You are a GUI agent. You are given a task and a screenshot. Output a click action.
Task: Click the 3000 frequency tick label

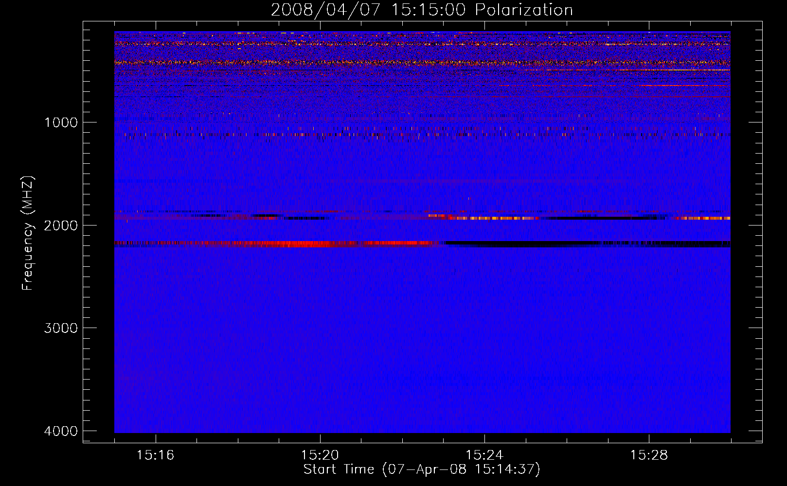[x=61, y=328]
